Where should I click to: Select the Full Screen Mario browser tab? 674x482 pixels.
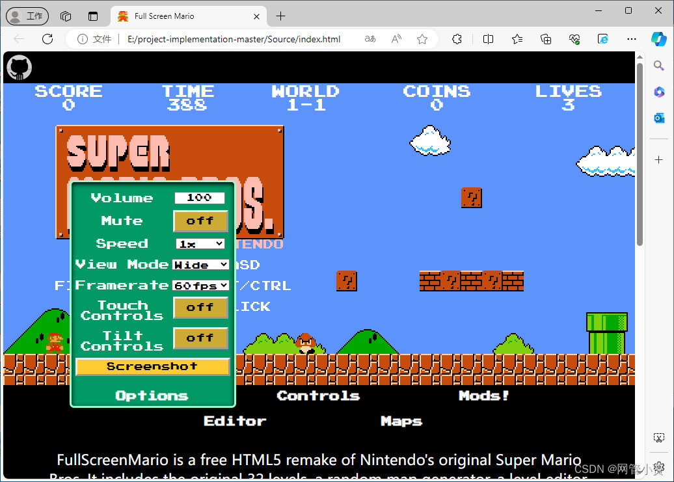pos(189,16)
